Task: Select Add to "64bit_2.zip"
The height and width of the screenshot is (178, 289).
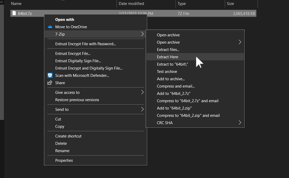Action: click(195, 108)
